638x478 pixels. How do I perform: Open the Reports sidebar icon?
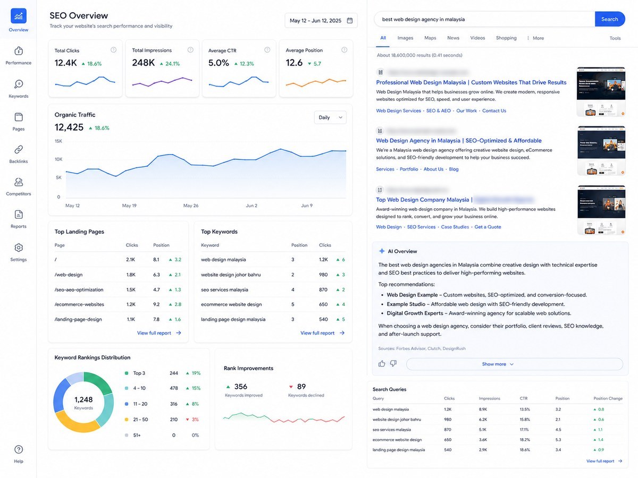pyautogui.click(x=19, y=215)
